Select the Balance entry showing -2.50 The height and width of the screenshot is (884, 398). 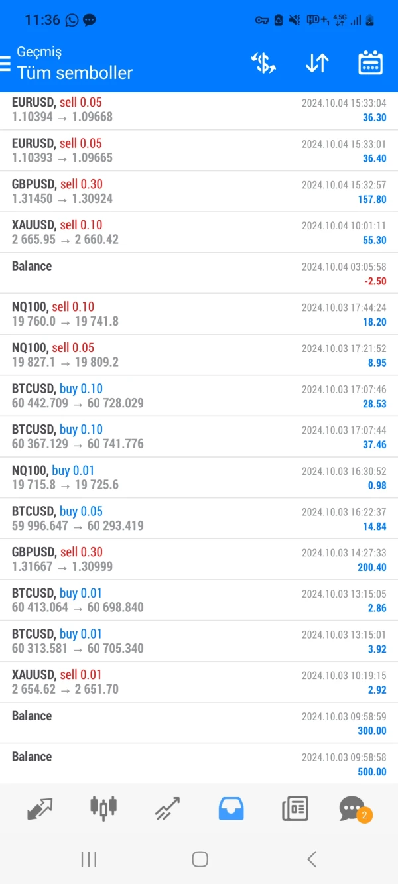click(x=199, y=273)
